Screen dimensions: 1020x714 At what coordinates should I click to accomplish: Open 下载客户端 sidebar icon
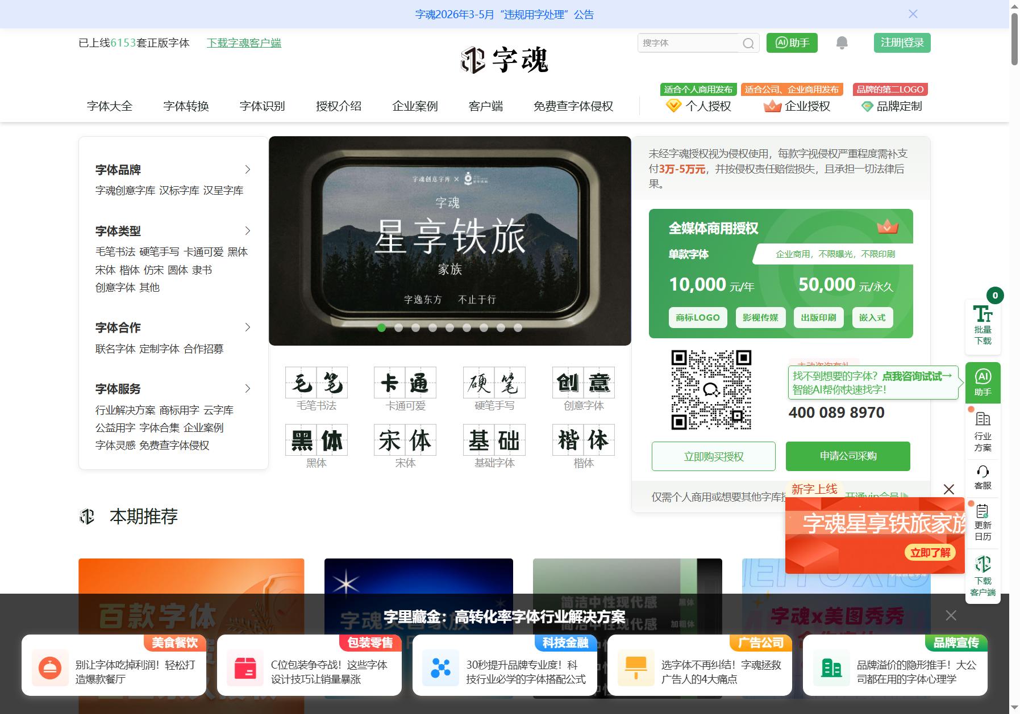coord(982,577)
